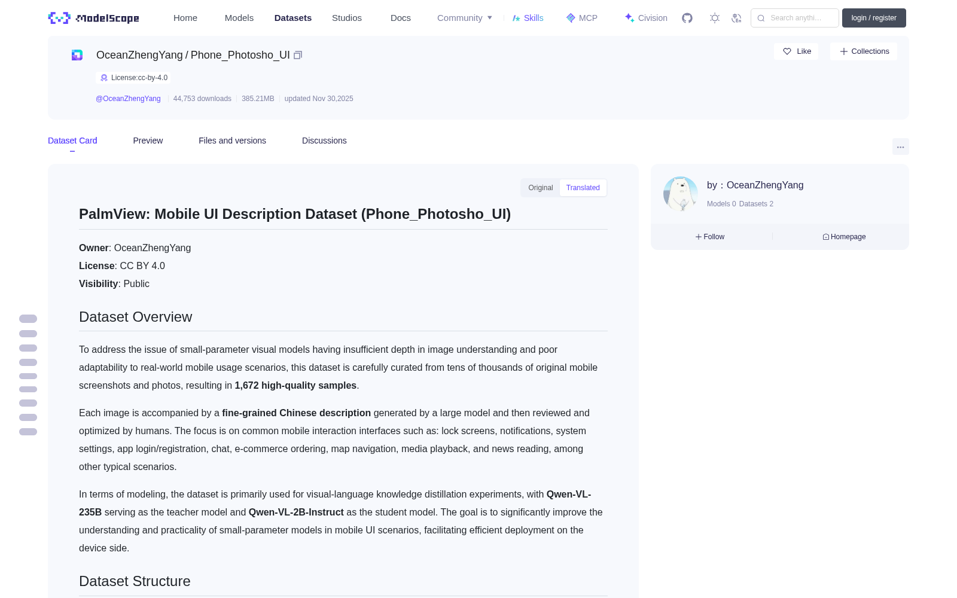Click the OceanZhengYang polar bear avatar
Viewport: 957px width, 598px height.
681,194
